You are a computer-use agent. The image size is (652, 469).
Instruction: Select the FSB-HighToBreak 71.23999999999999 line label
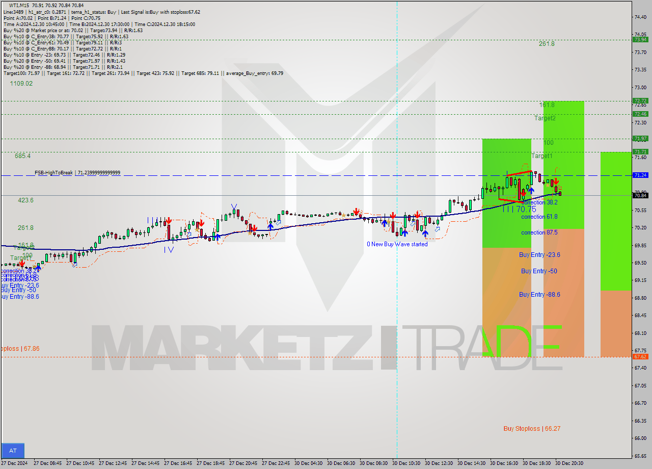[77, 173]
